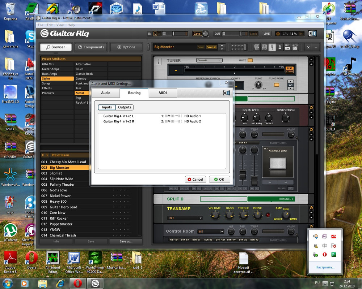Click Opera icon in Windows taskbar
Screen dimensions: 362x289
(x=78, y=283)
